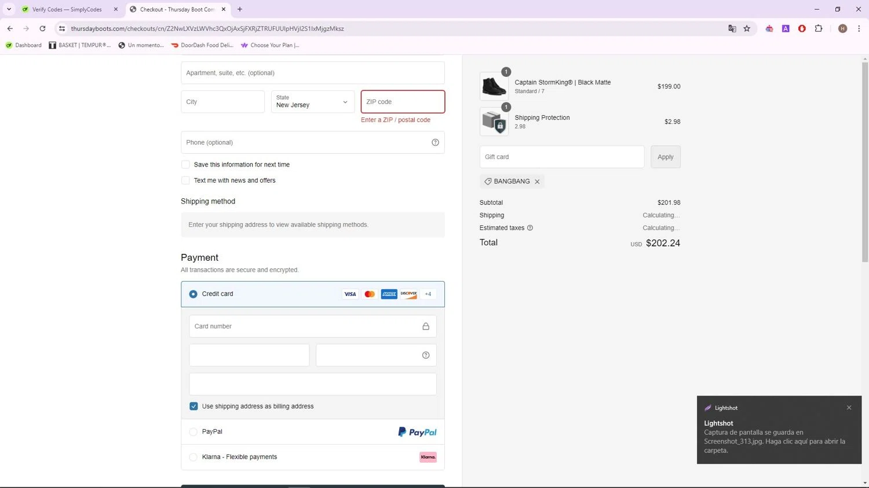Click the PayPal logo
Image resolution: width=869 pixels, height=488 pixels.
pos(417,432)
